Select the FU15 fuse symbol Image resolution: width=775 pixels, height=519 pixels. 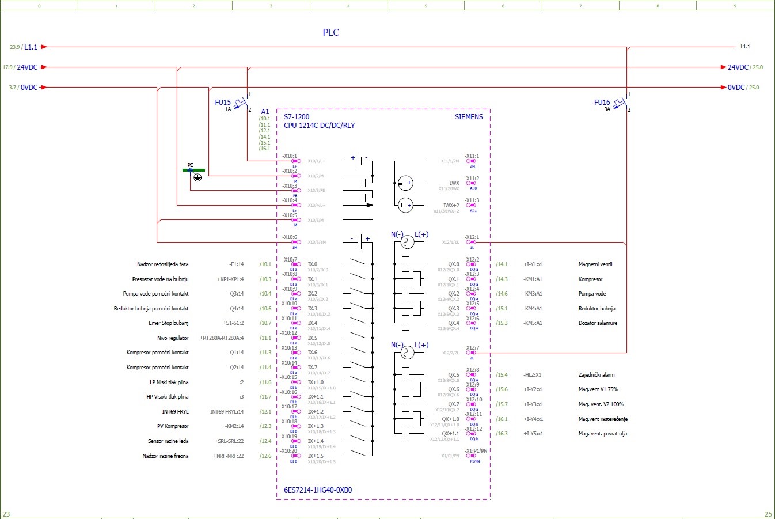tap(242, 103)
